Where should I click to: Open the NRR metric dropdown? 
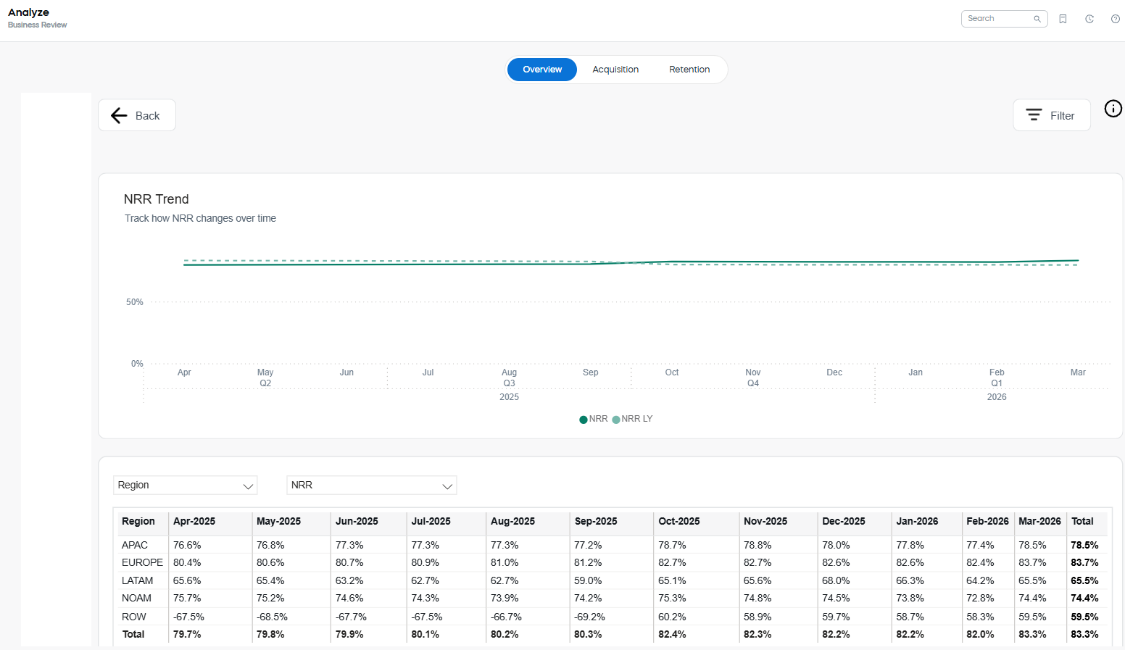[371, 485]
